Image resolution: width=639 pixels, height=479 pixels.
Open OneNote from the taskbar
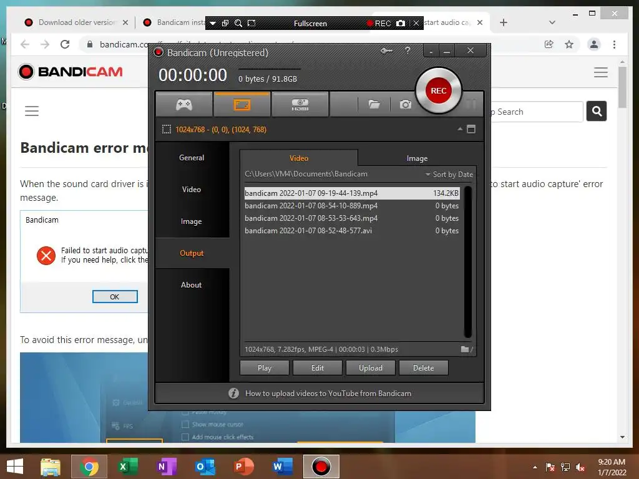pos(166,467)
